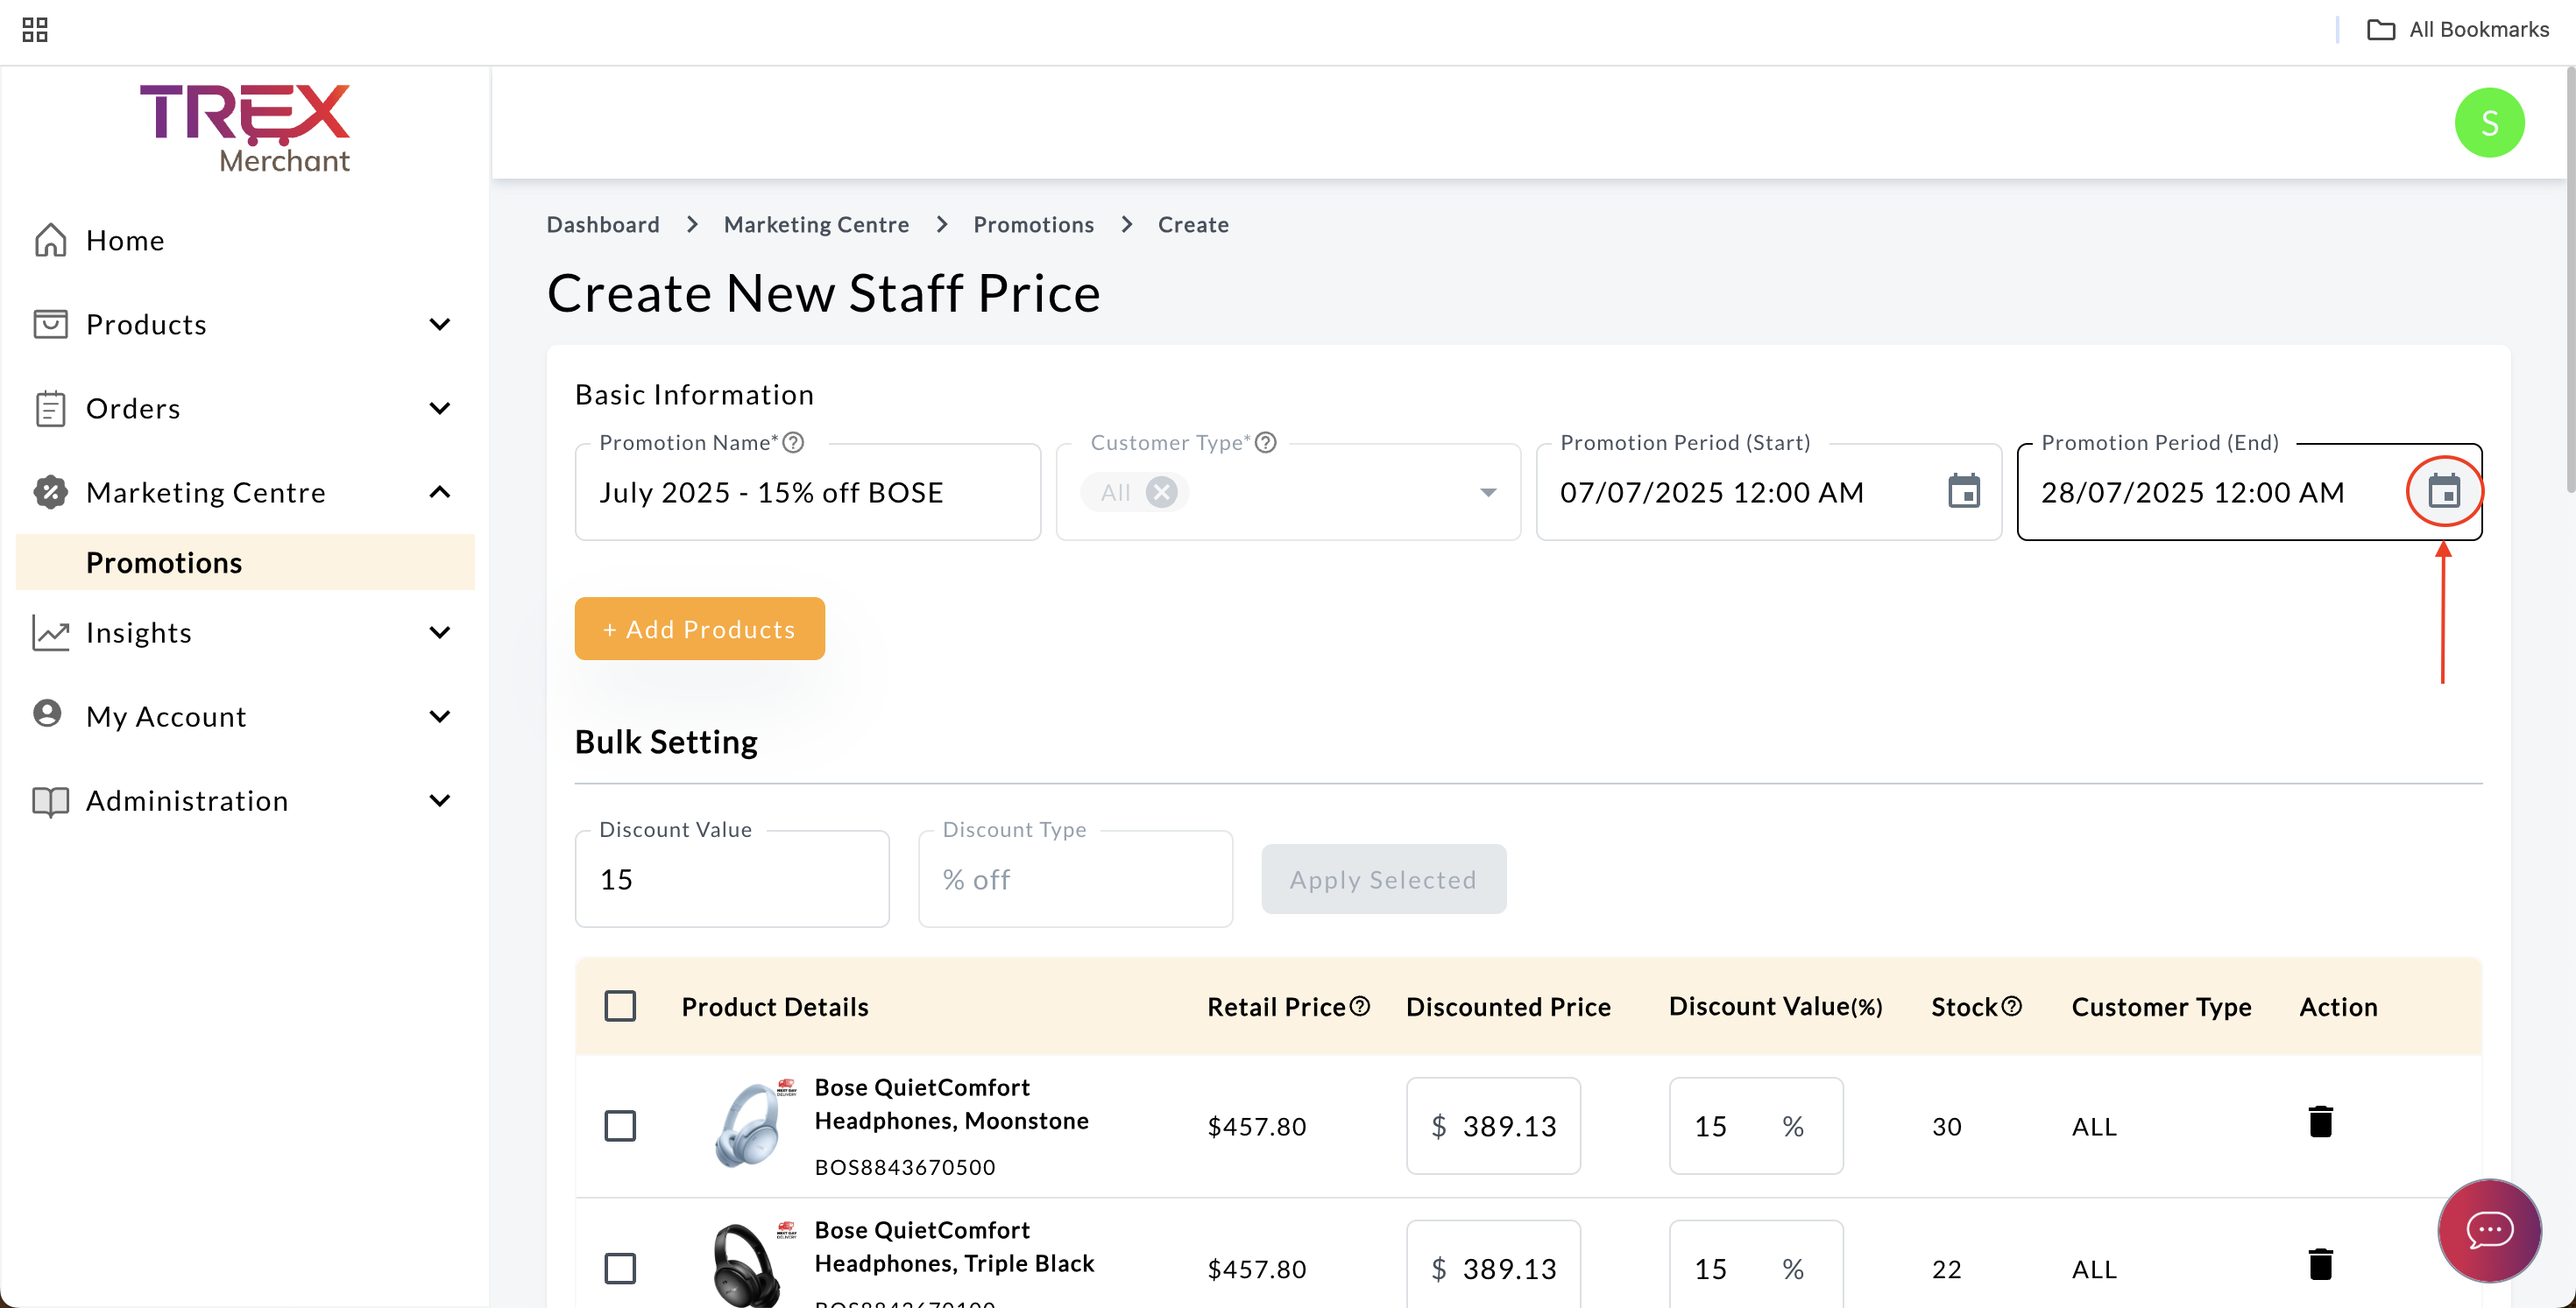Expand the Administration chevron
The width and height of the screenshot is (2576, 1308).
[439, 799]
